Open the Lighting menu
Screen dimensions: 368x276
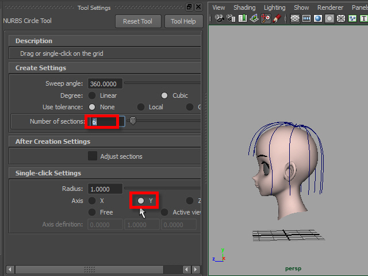point(275,7)
